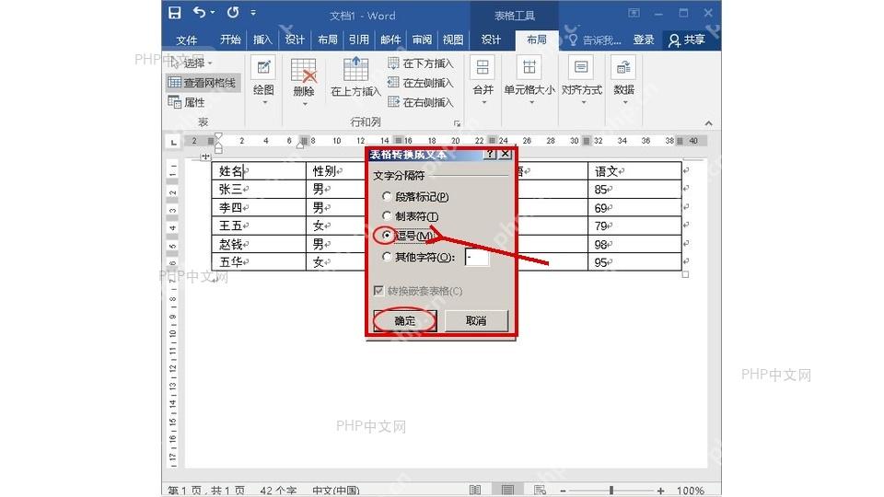This screenshot has height=497, width=884.
Task: Open 行和列 group dialog launcher
Action: click(x=458, y=122)
